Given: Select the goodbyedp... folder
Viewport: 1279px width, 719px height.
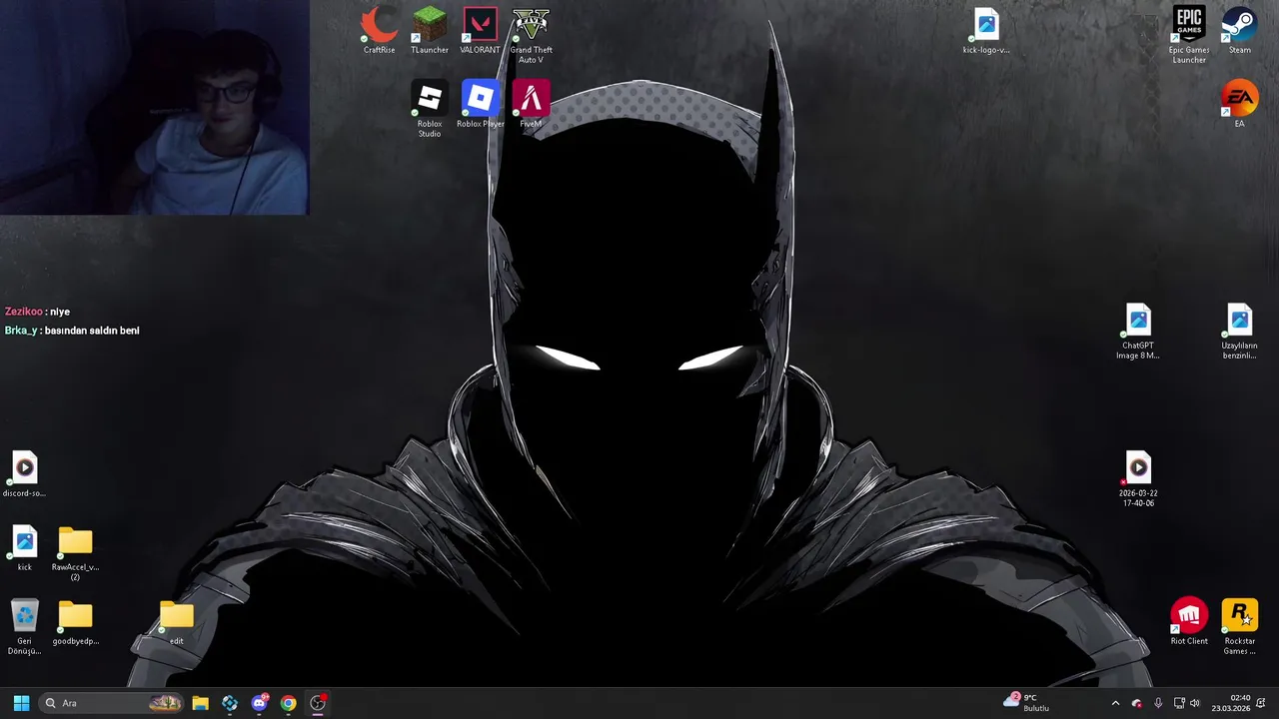Looking at the screenshot, I should tap(75, 622).
